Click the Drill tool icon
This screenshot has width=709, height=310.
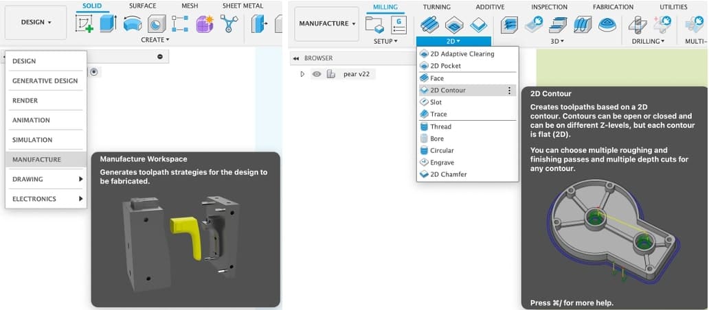pos(638,25)
